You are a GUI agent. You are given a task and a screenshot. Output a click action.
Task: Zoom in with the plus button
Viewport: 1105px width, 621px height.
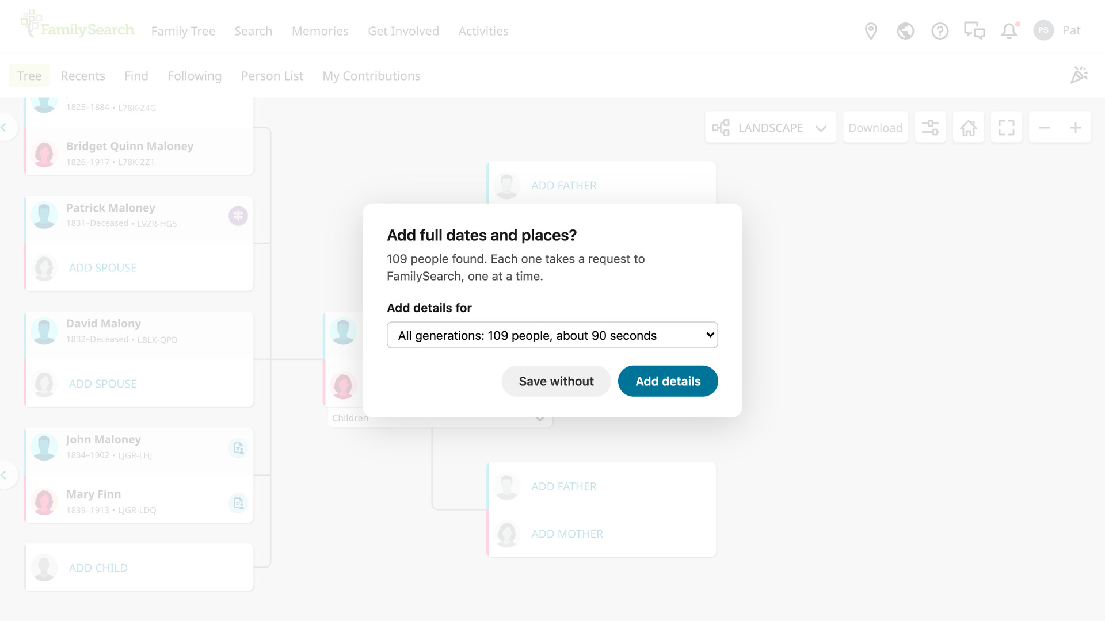pos(1075,128)
